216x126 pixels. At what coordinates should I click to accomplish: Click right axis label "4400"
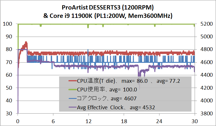(x=206, y=75)
